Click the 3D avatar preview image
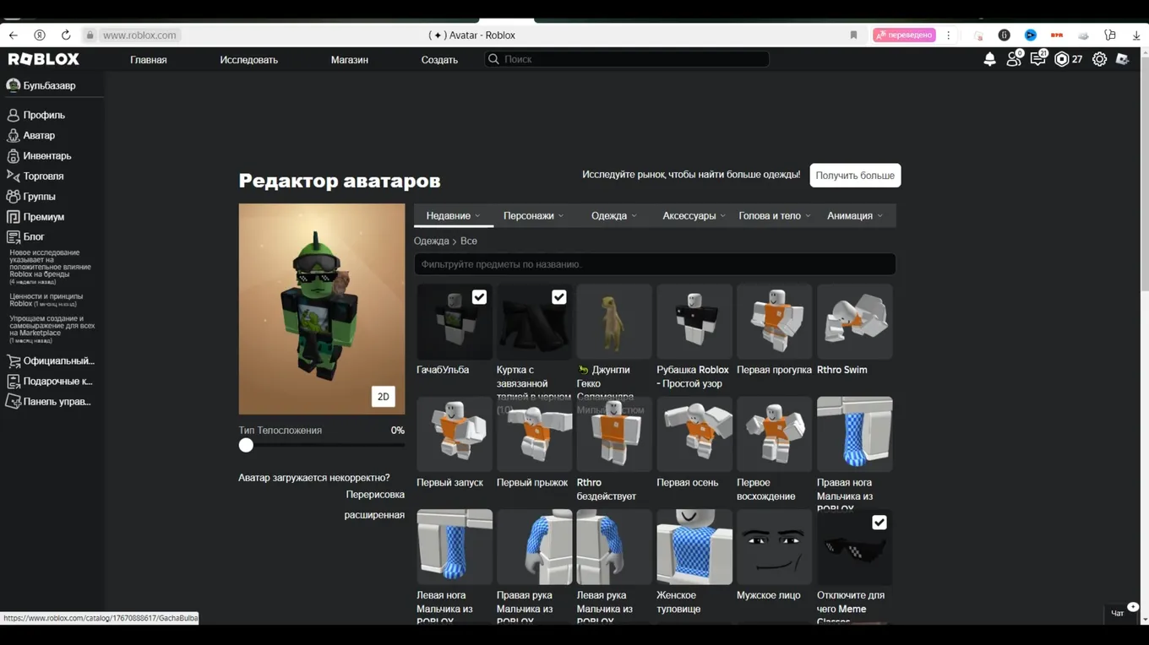 tap(322, 309)
